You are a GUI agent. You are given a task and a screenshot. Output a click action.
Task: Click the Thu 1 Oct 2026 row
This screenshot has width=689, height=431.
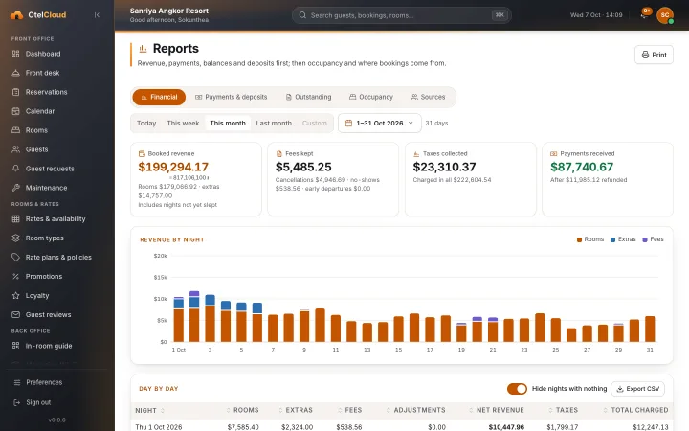click(402, 427)
